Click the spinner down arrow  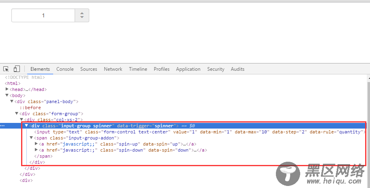coord(82,17)
